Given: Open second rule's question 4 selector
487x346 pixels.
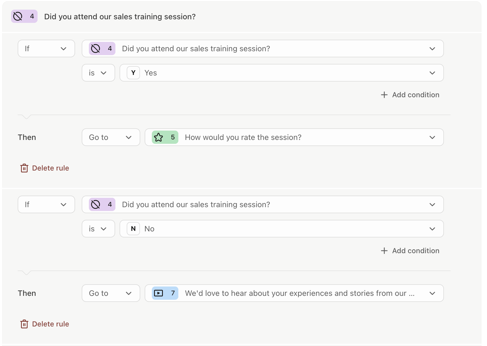Looking at the screenshot, I should coord(263,204).
